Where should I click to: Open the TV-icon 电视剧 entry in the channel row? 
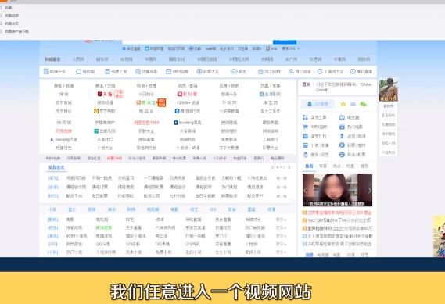pyautogui.click(x=85, y=71)
